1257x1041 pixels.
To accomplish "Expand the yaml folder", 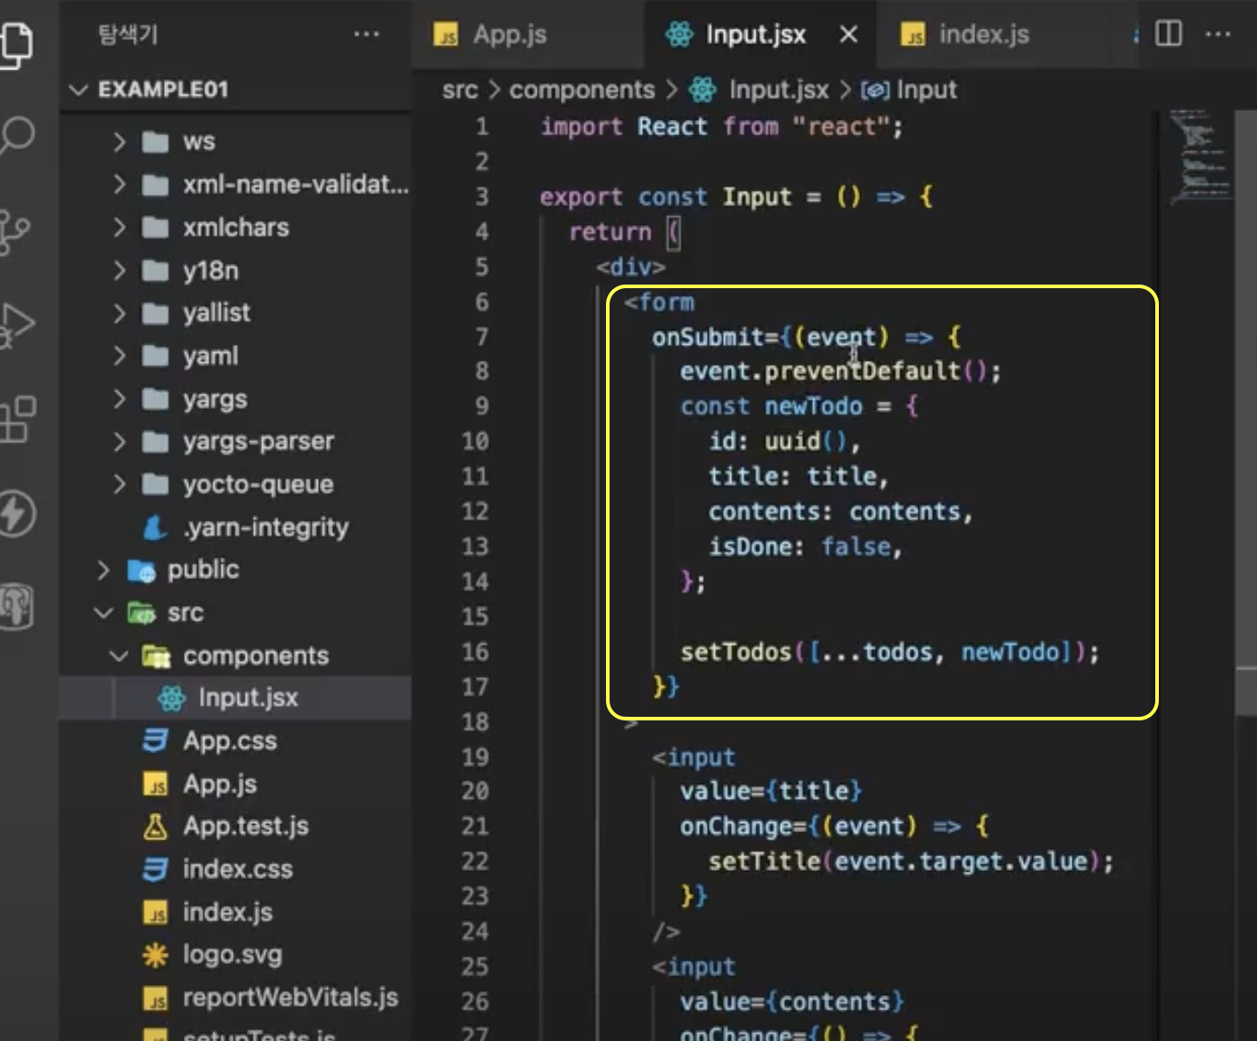I will pos(119,356).
